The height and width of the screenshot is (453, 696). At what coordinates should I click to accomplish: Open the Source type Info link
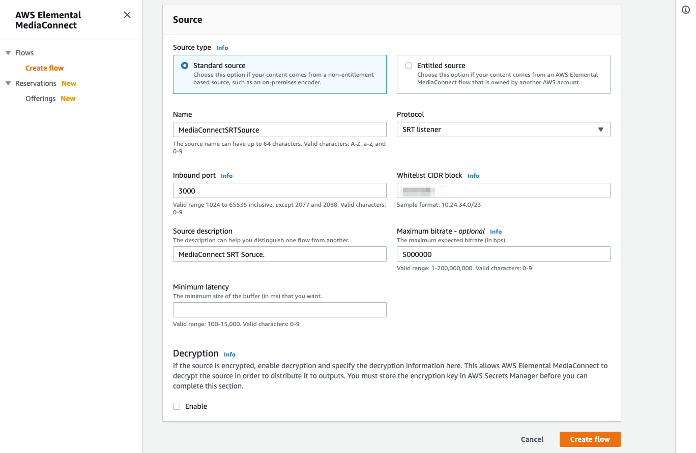(x=222, y=47)
